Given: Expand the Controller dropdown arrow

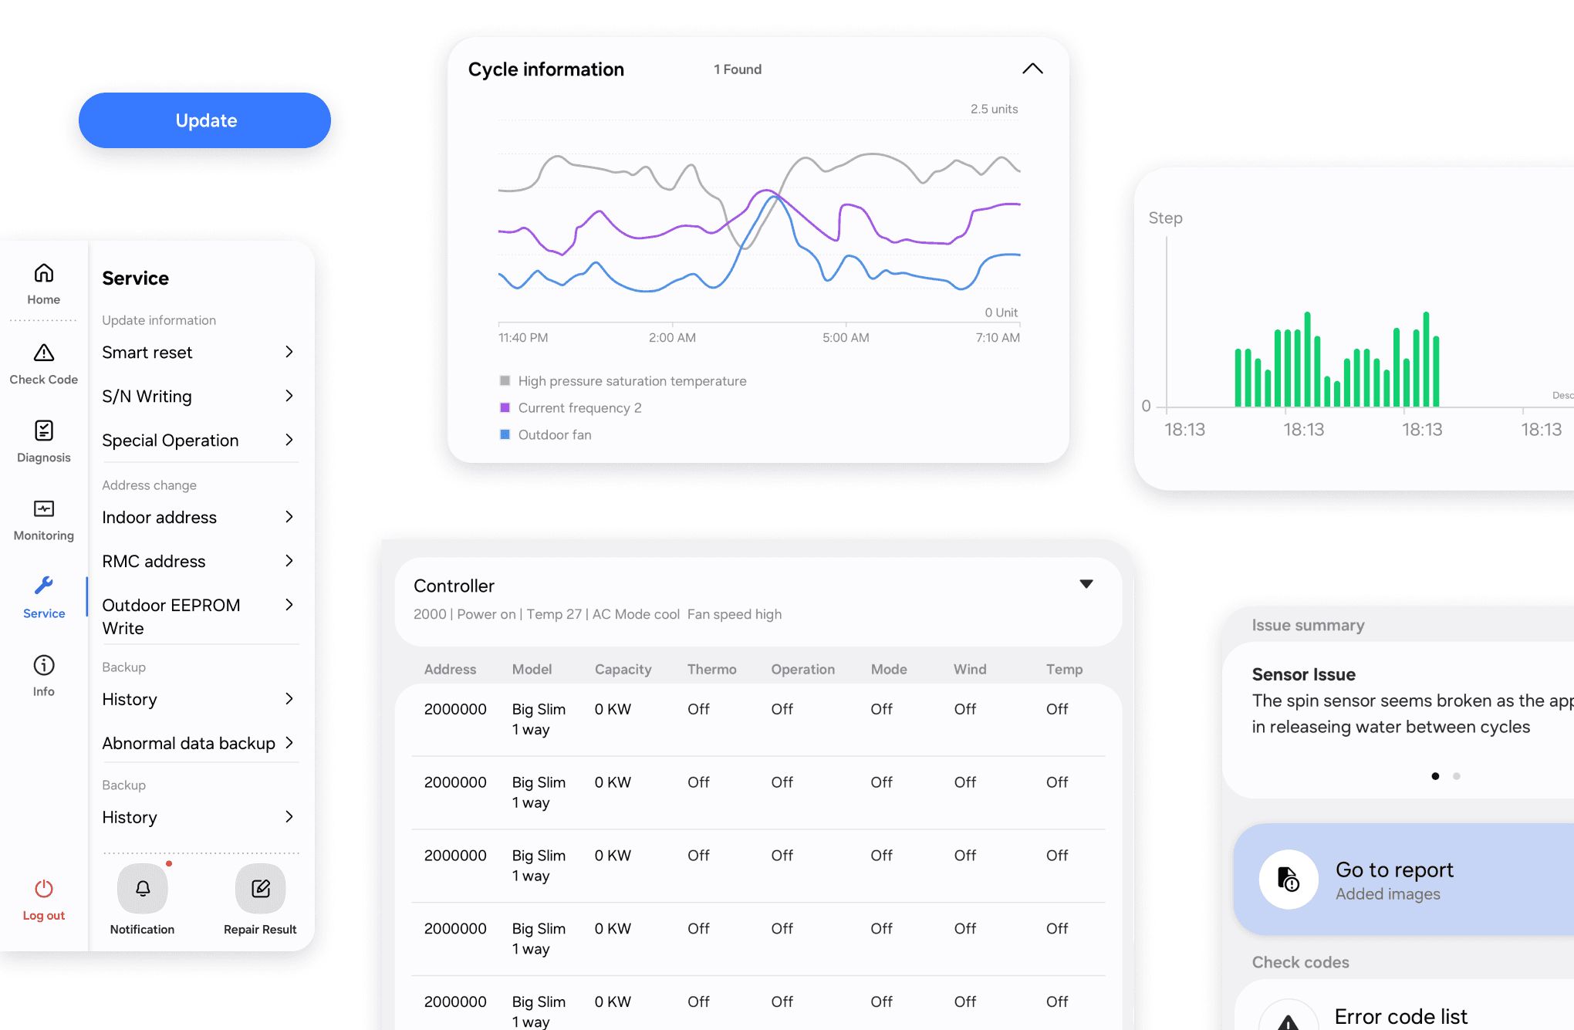Looking at the screenshot, I should click(x=1086, y=584).
